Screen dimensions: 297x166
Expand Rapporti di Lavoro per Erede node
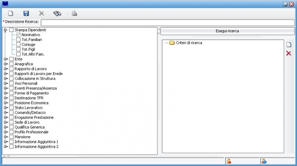click(5, 74)
